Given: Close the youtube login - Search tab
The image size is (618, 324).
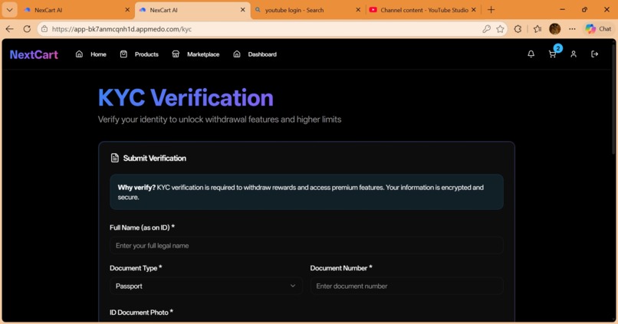Looking at the screenshot, I should click(358, 10).
